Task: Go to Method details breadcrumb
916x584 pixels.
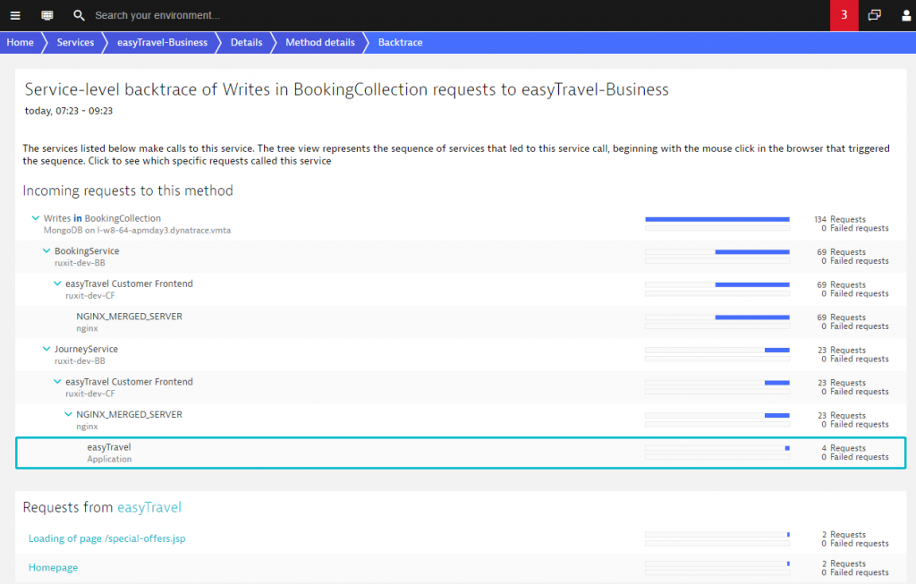Action: pos(320,42)
